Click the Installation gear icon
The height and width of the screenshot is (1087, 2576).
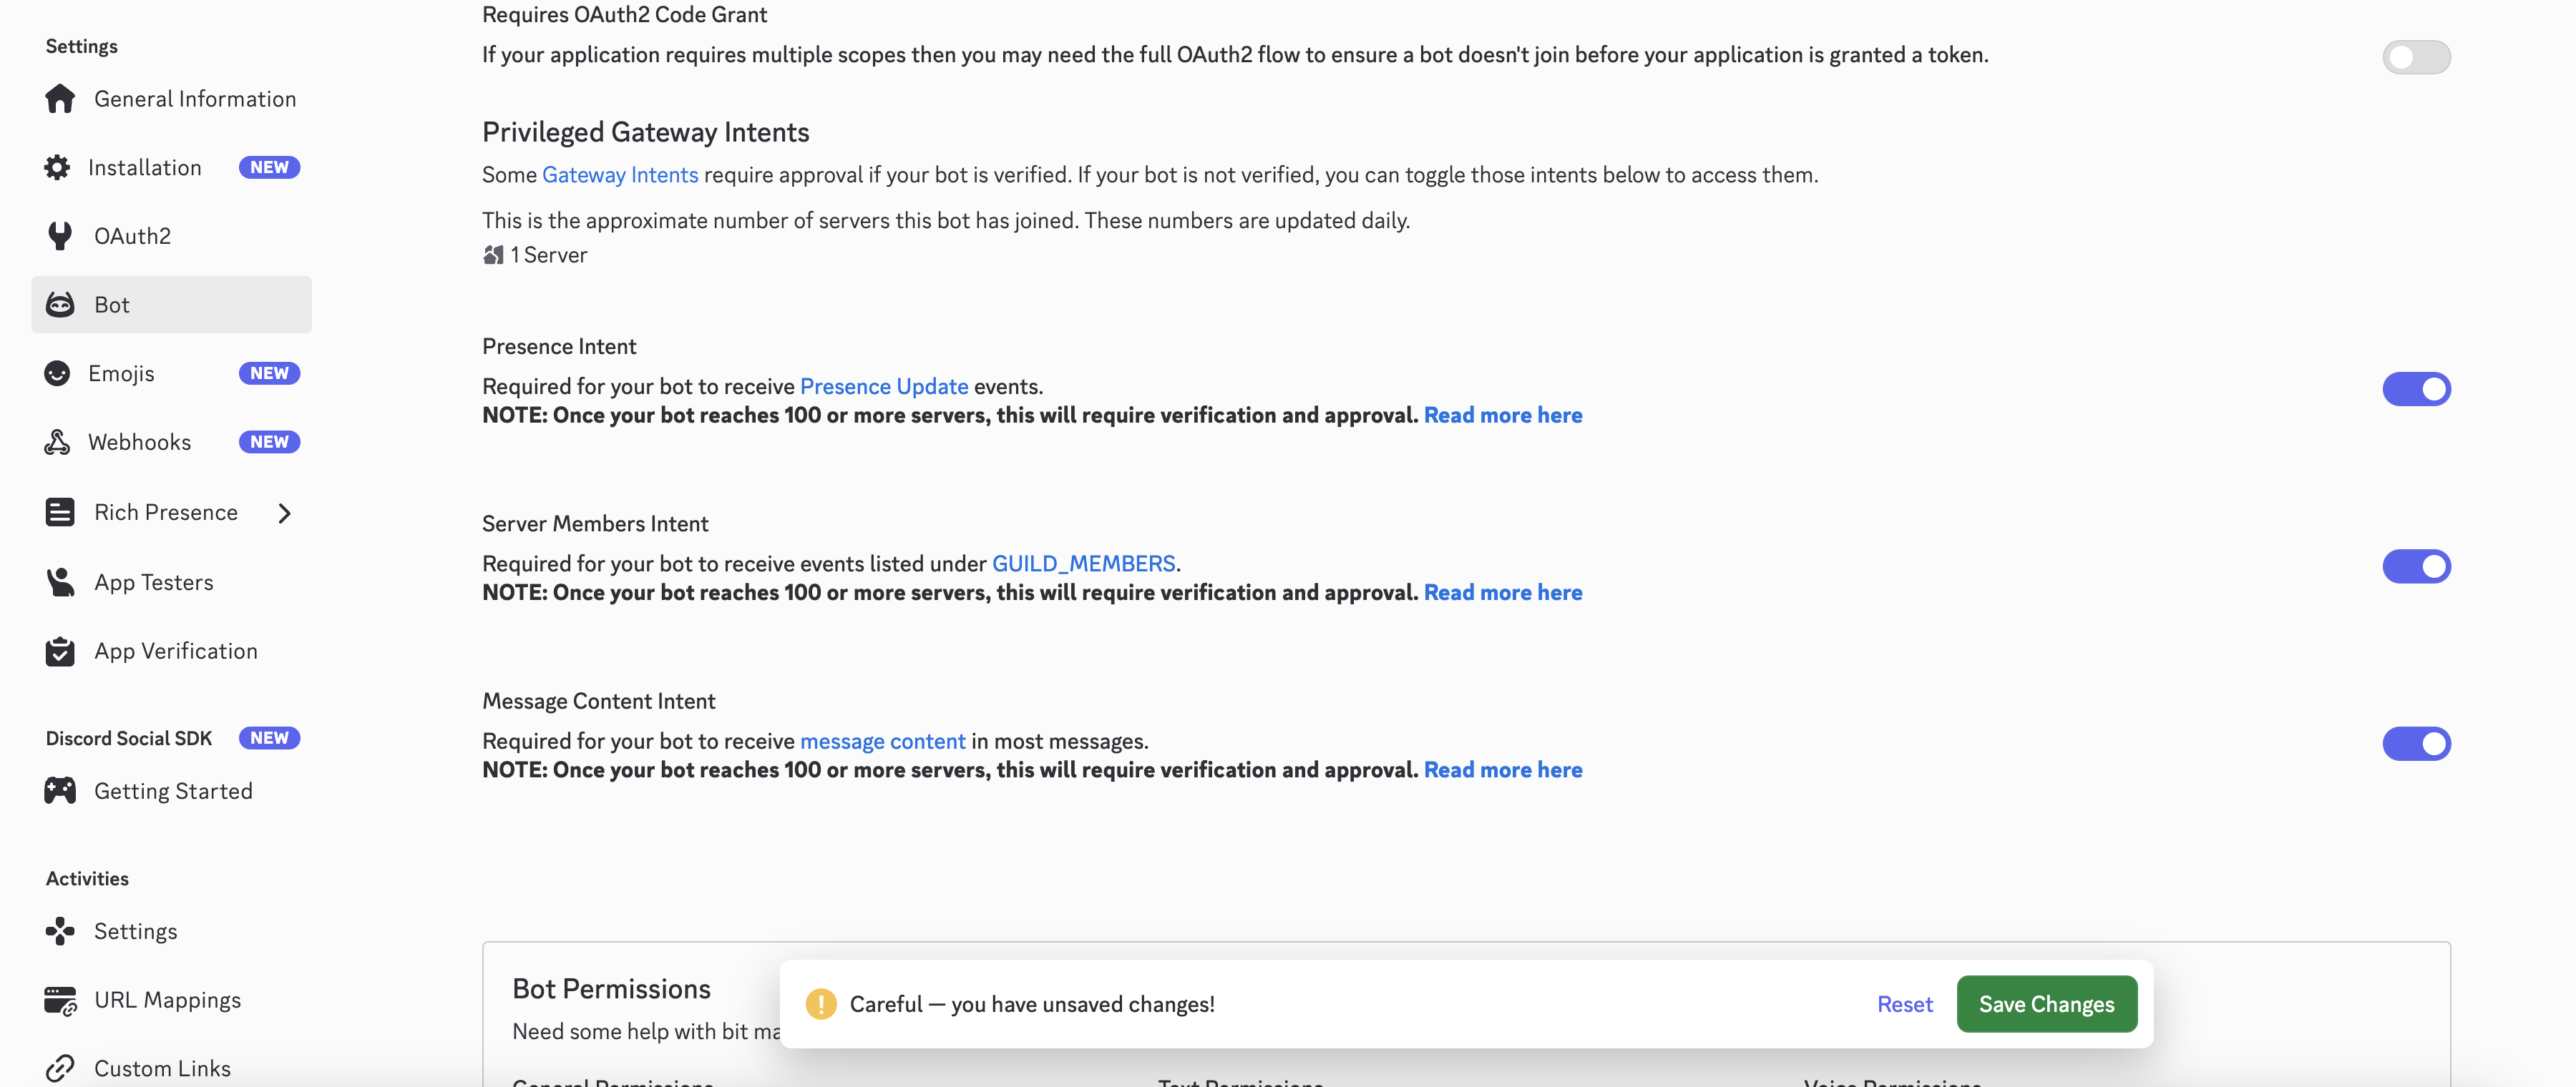(x=60, y=167)
